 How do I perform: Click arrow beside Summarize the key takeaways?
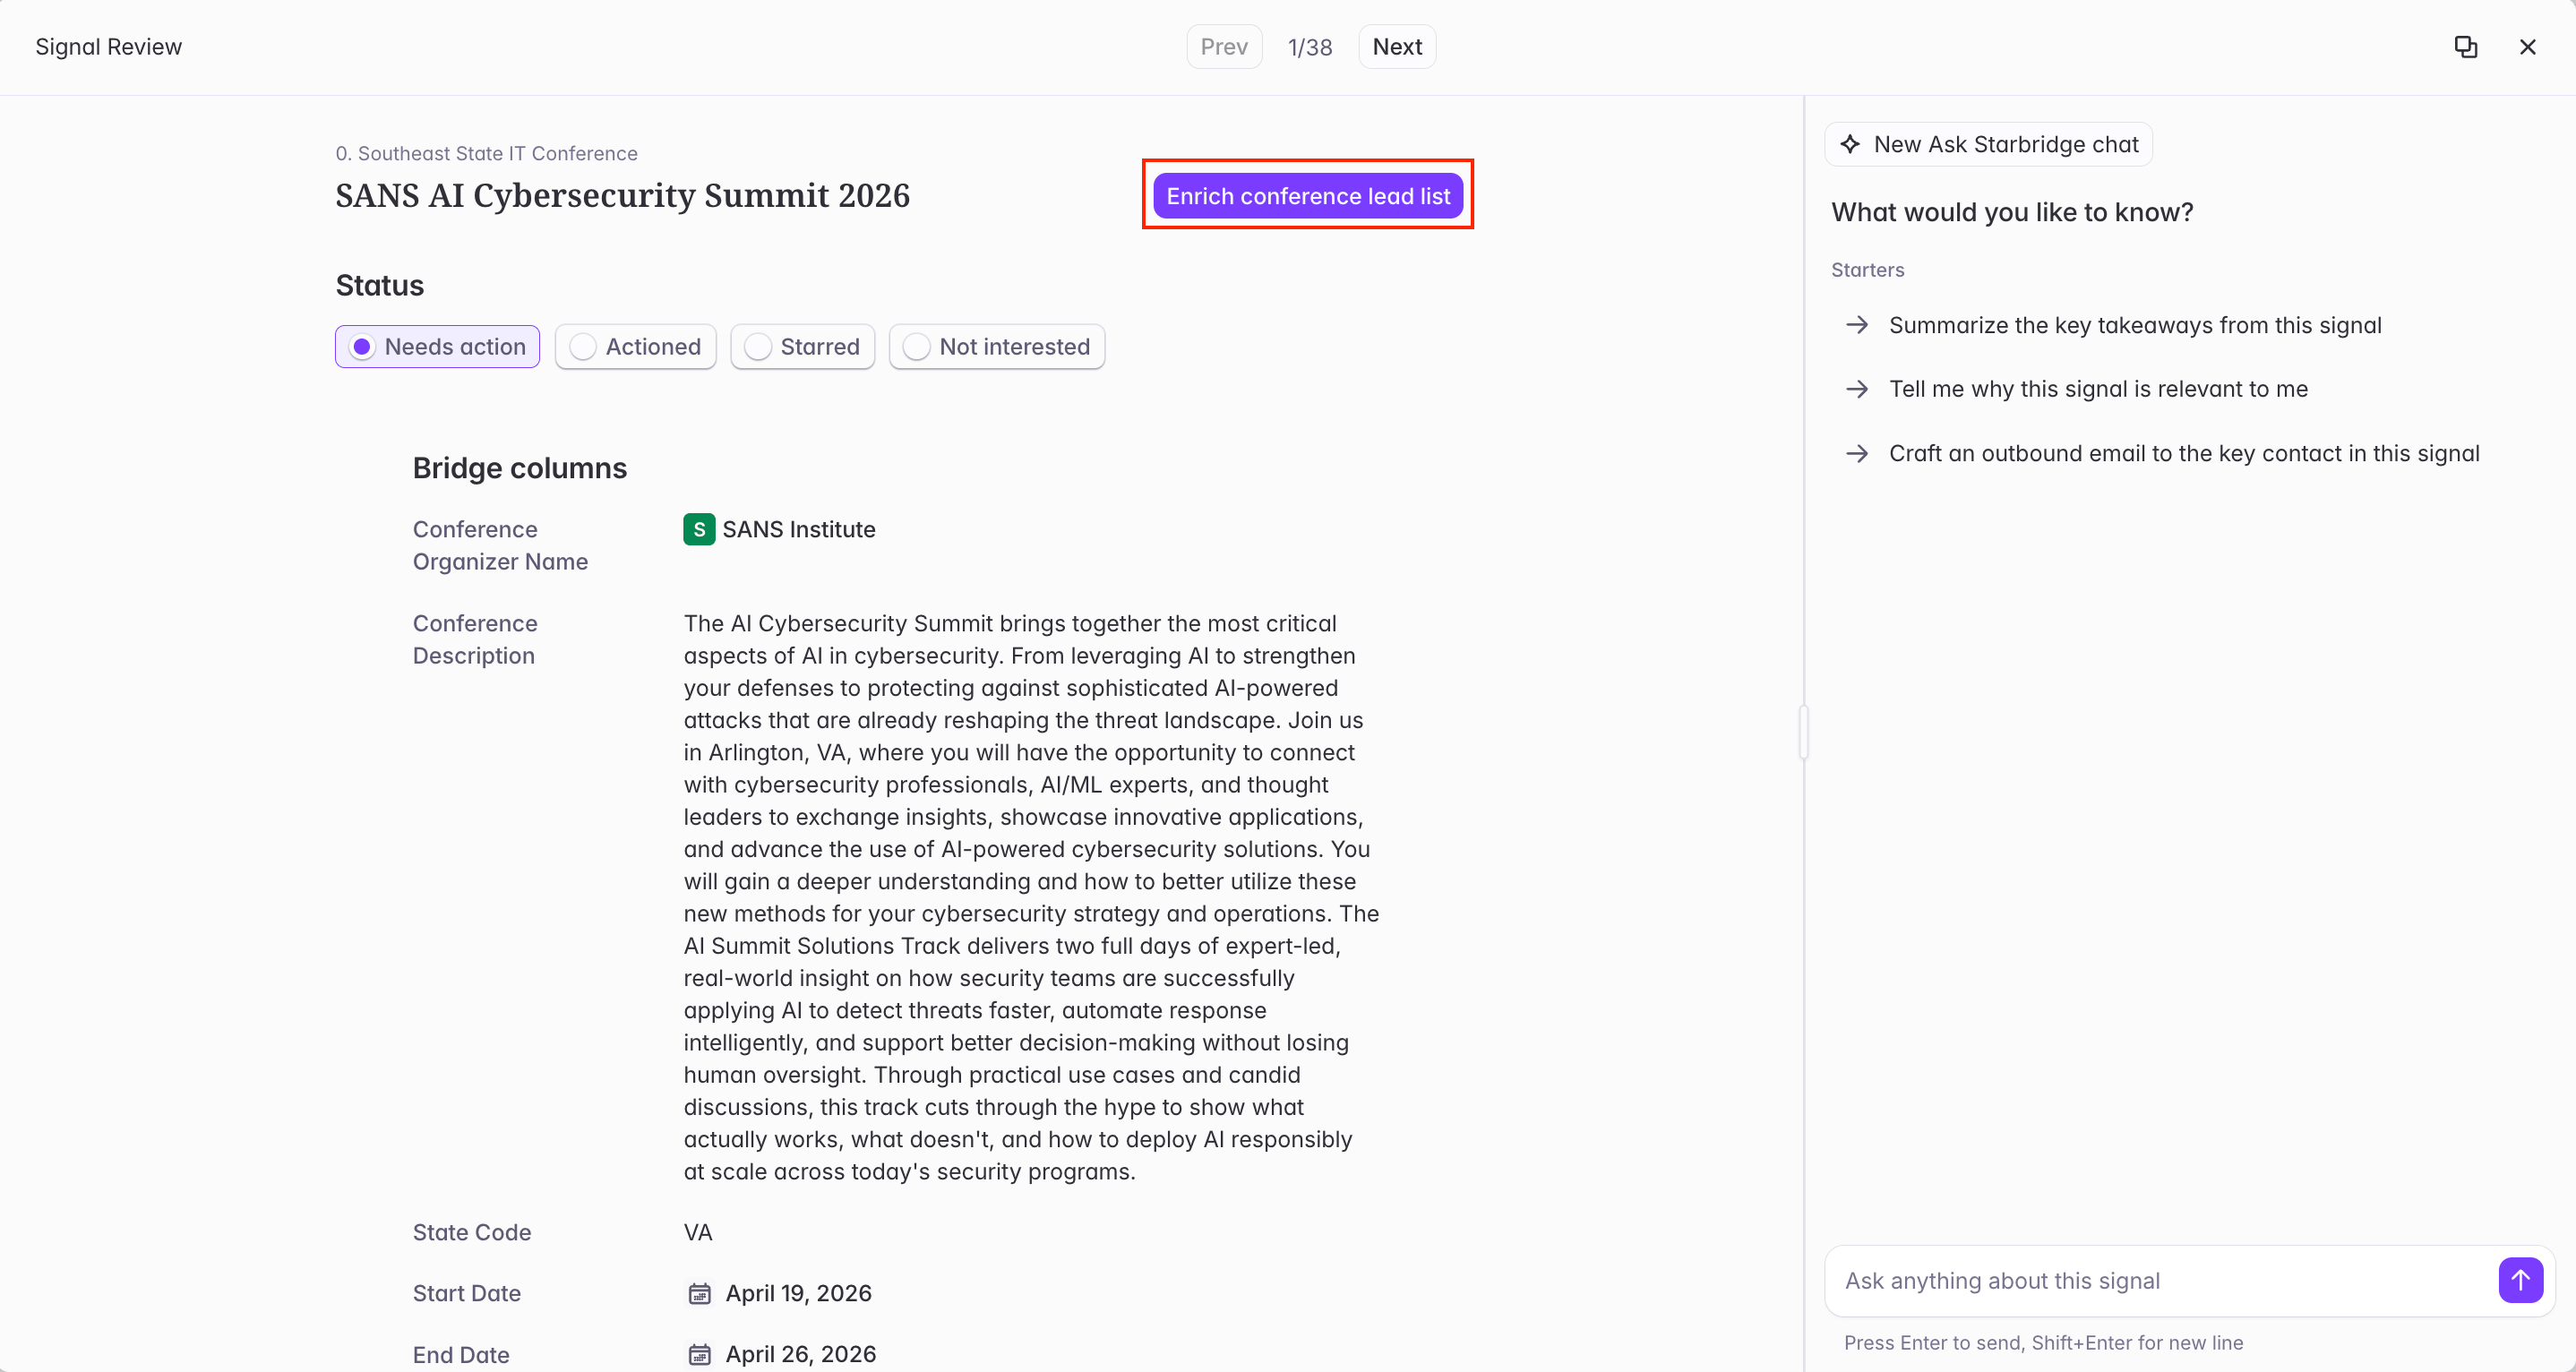[1857, 325]
